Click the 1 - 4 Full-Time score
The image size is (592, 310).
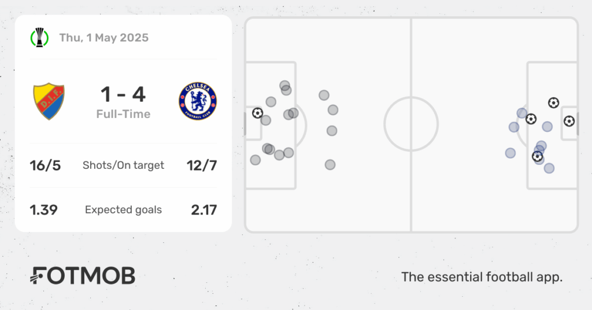pos(123,102)
